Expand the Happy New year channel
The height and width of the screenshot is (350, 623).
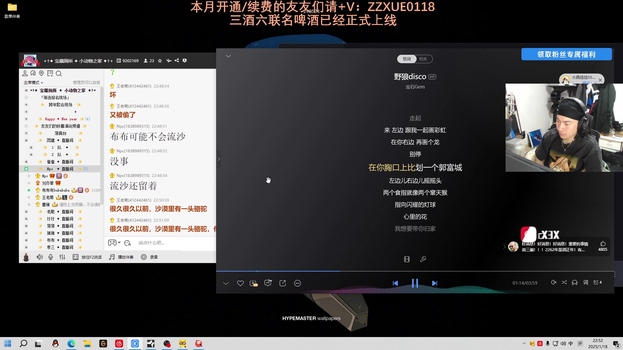(x=26, y=119)
